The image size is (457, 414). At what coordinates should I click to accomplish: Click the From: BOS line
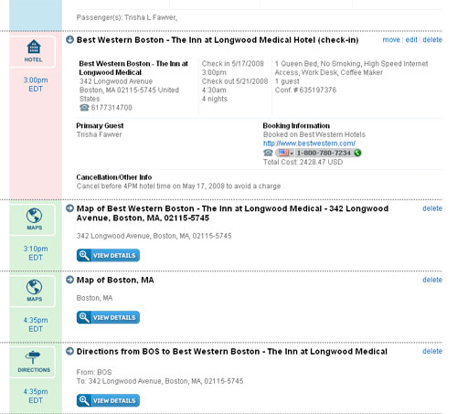[94, 372]
